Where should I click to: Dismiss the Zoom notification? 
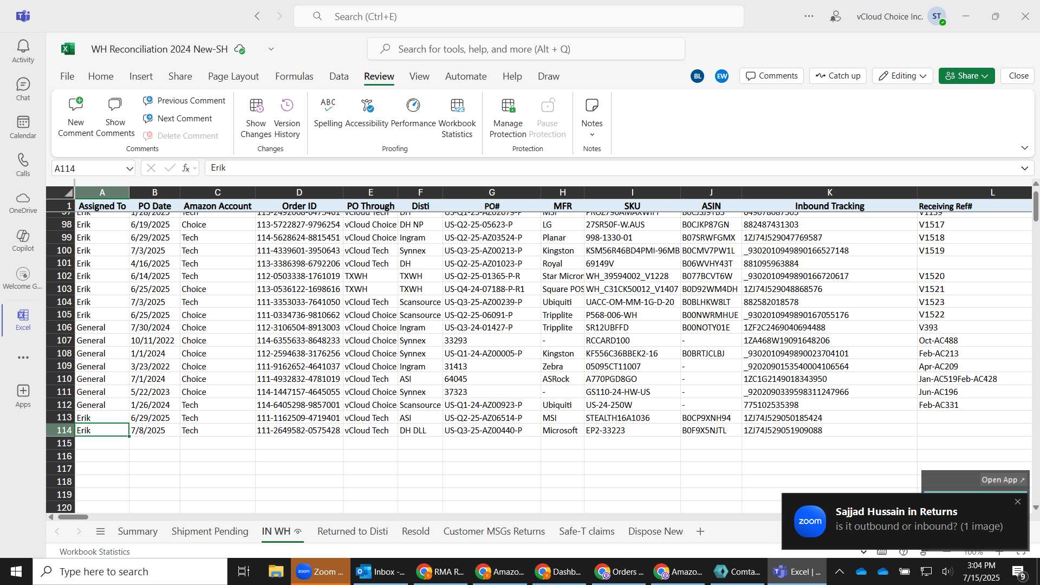point(1018,502)
